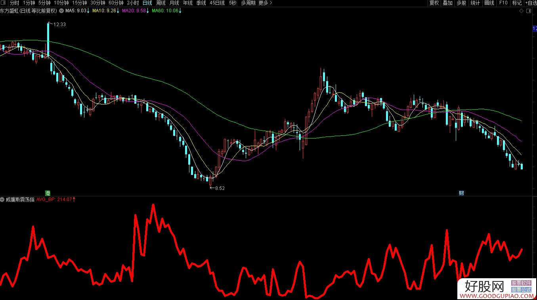Click the 股票公式 red link
This screenshot has height=300, width=537.
click(521, 290)
